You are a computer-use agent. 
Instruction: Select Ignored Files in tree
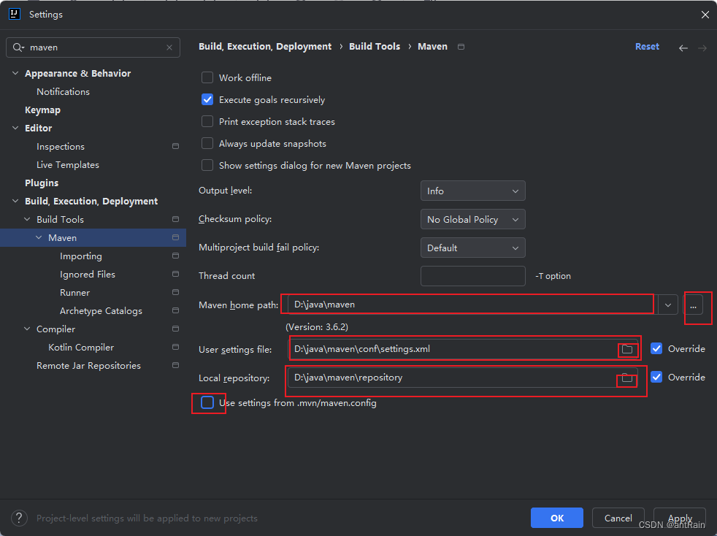88,275
